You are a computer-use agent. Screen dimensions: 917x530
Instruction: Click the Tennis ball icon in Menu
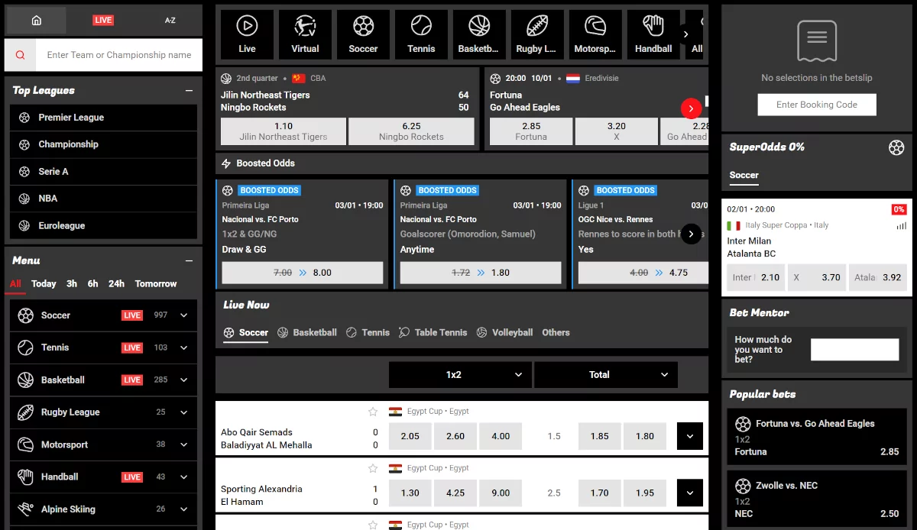[x=26, y=347]
